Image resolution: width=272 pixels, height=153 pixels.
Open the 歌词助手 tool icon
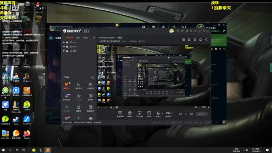[90, 108]
